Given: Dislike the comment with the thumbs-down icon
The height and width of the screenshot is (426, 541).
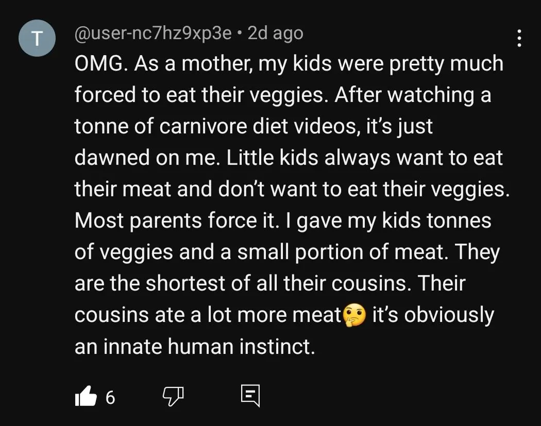Looking at the screenshot, I should 173,396.
